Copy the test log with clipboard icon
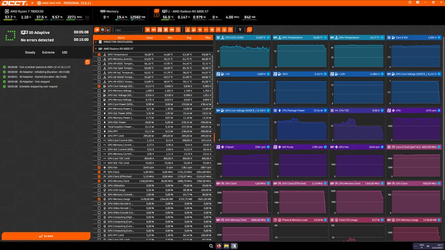The height and width of the screenshot is (250, 445). coord(87,62)
